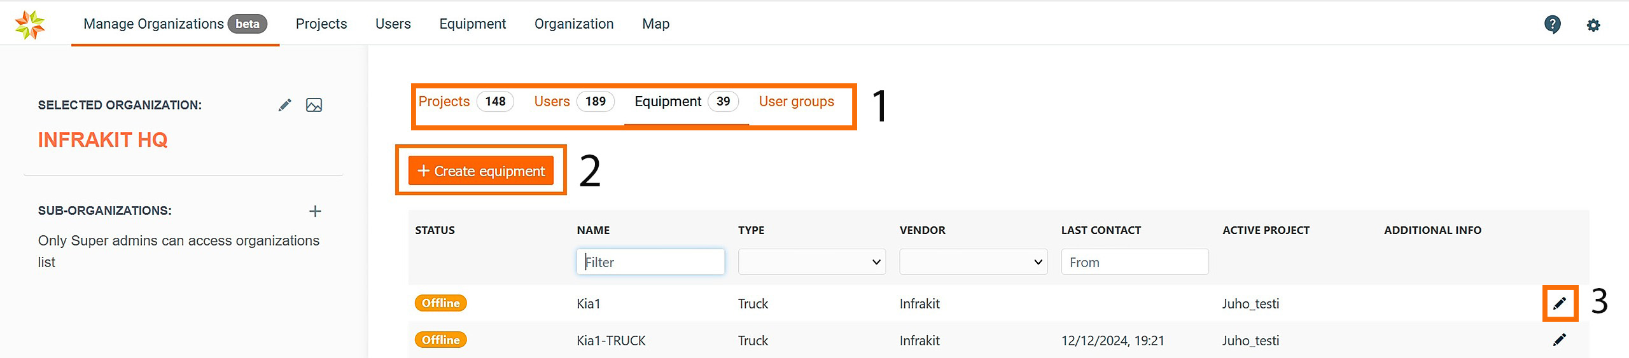
Task: Edit Kia1-TRUCK equipment pencil icon
Action: (1559, 340)
